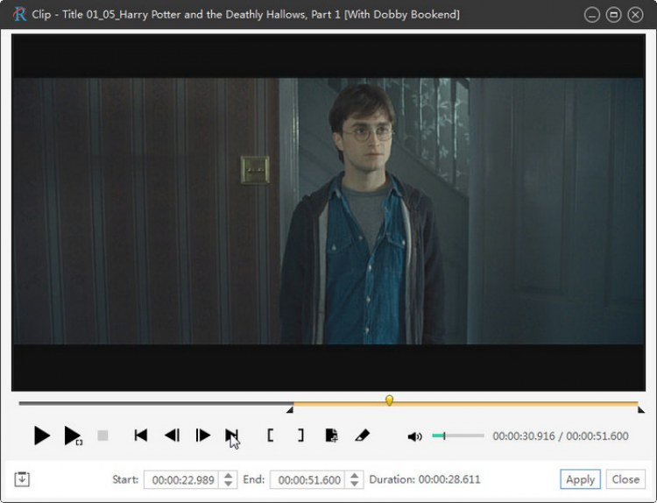Screen dimensions: 657x503
Task: Click the clip start marker triangle
Action: click(x=290, y=410)
